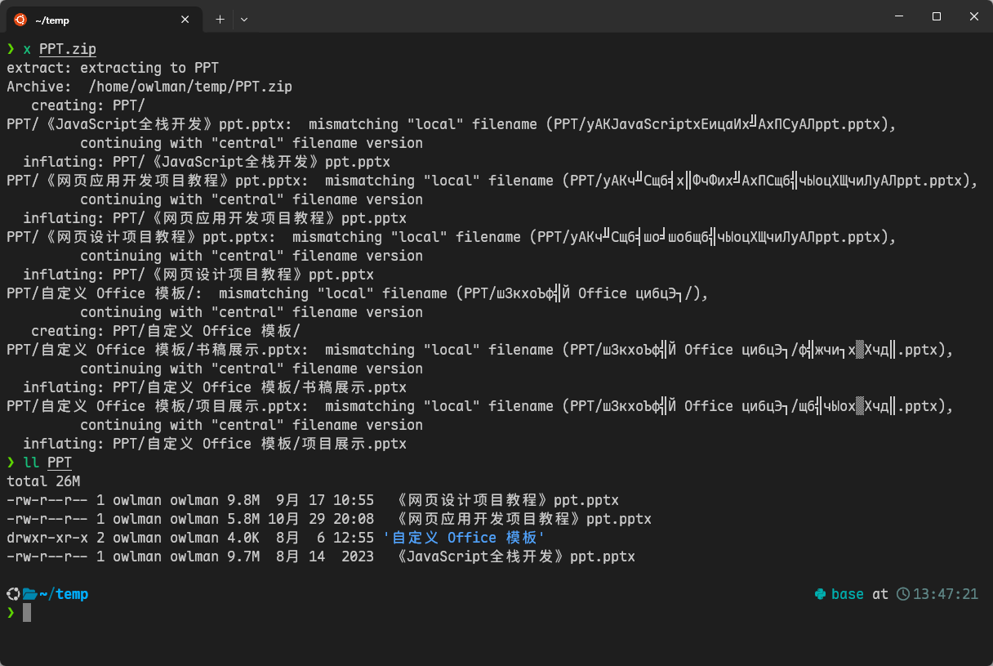Close the ~/temp terminal tab
This screenshot has height=666, width=993.
[185, 20]
